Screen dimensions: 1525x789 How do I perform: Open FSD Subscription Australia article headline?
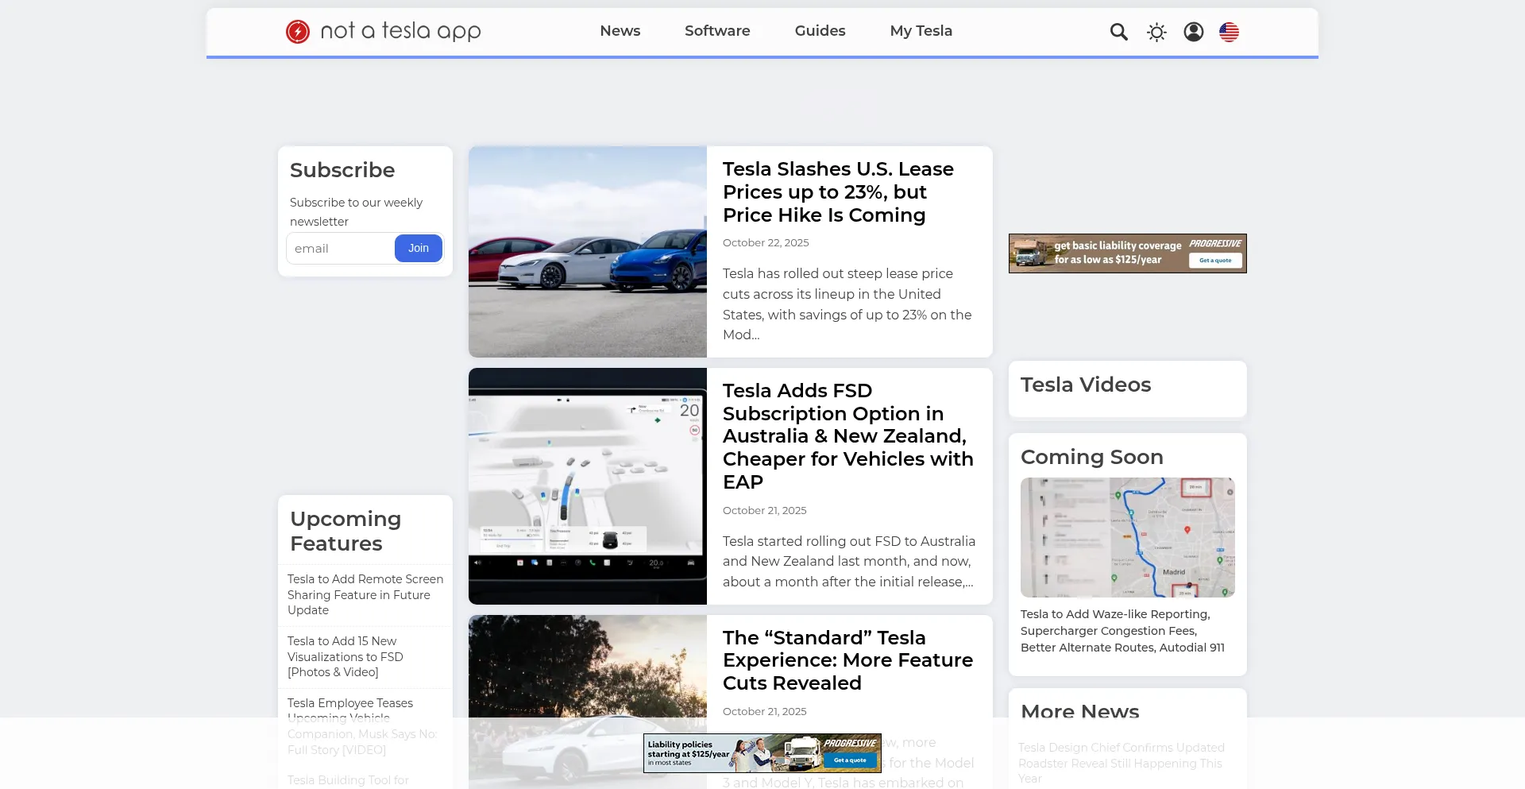coord(847,436)
